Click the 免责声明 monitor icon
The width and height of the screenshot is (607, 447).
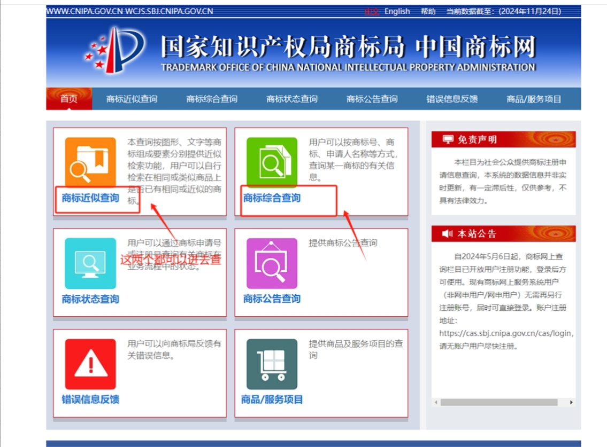(448, 139)
